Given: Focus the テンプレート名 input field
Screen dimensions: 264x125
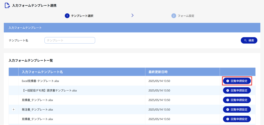Looking at the screenshot, I should click(70, 40).
